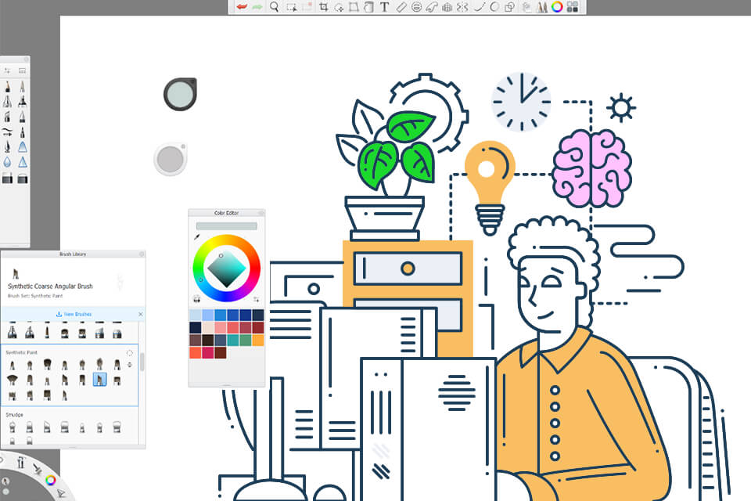Click the add swatch button in the Color Editor
This screenshot has width=751, height=501.
coord(257,298)
